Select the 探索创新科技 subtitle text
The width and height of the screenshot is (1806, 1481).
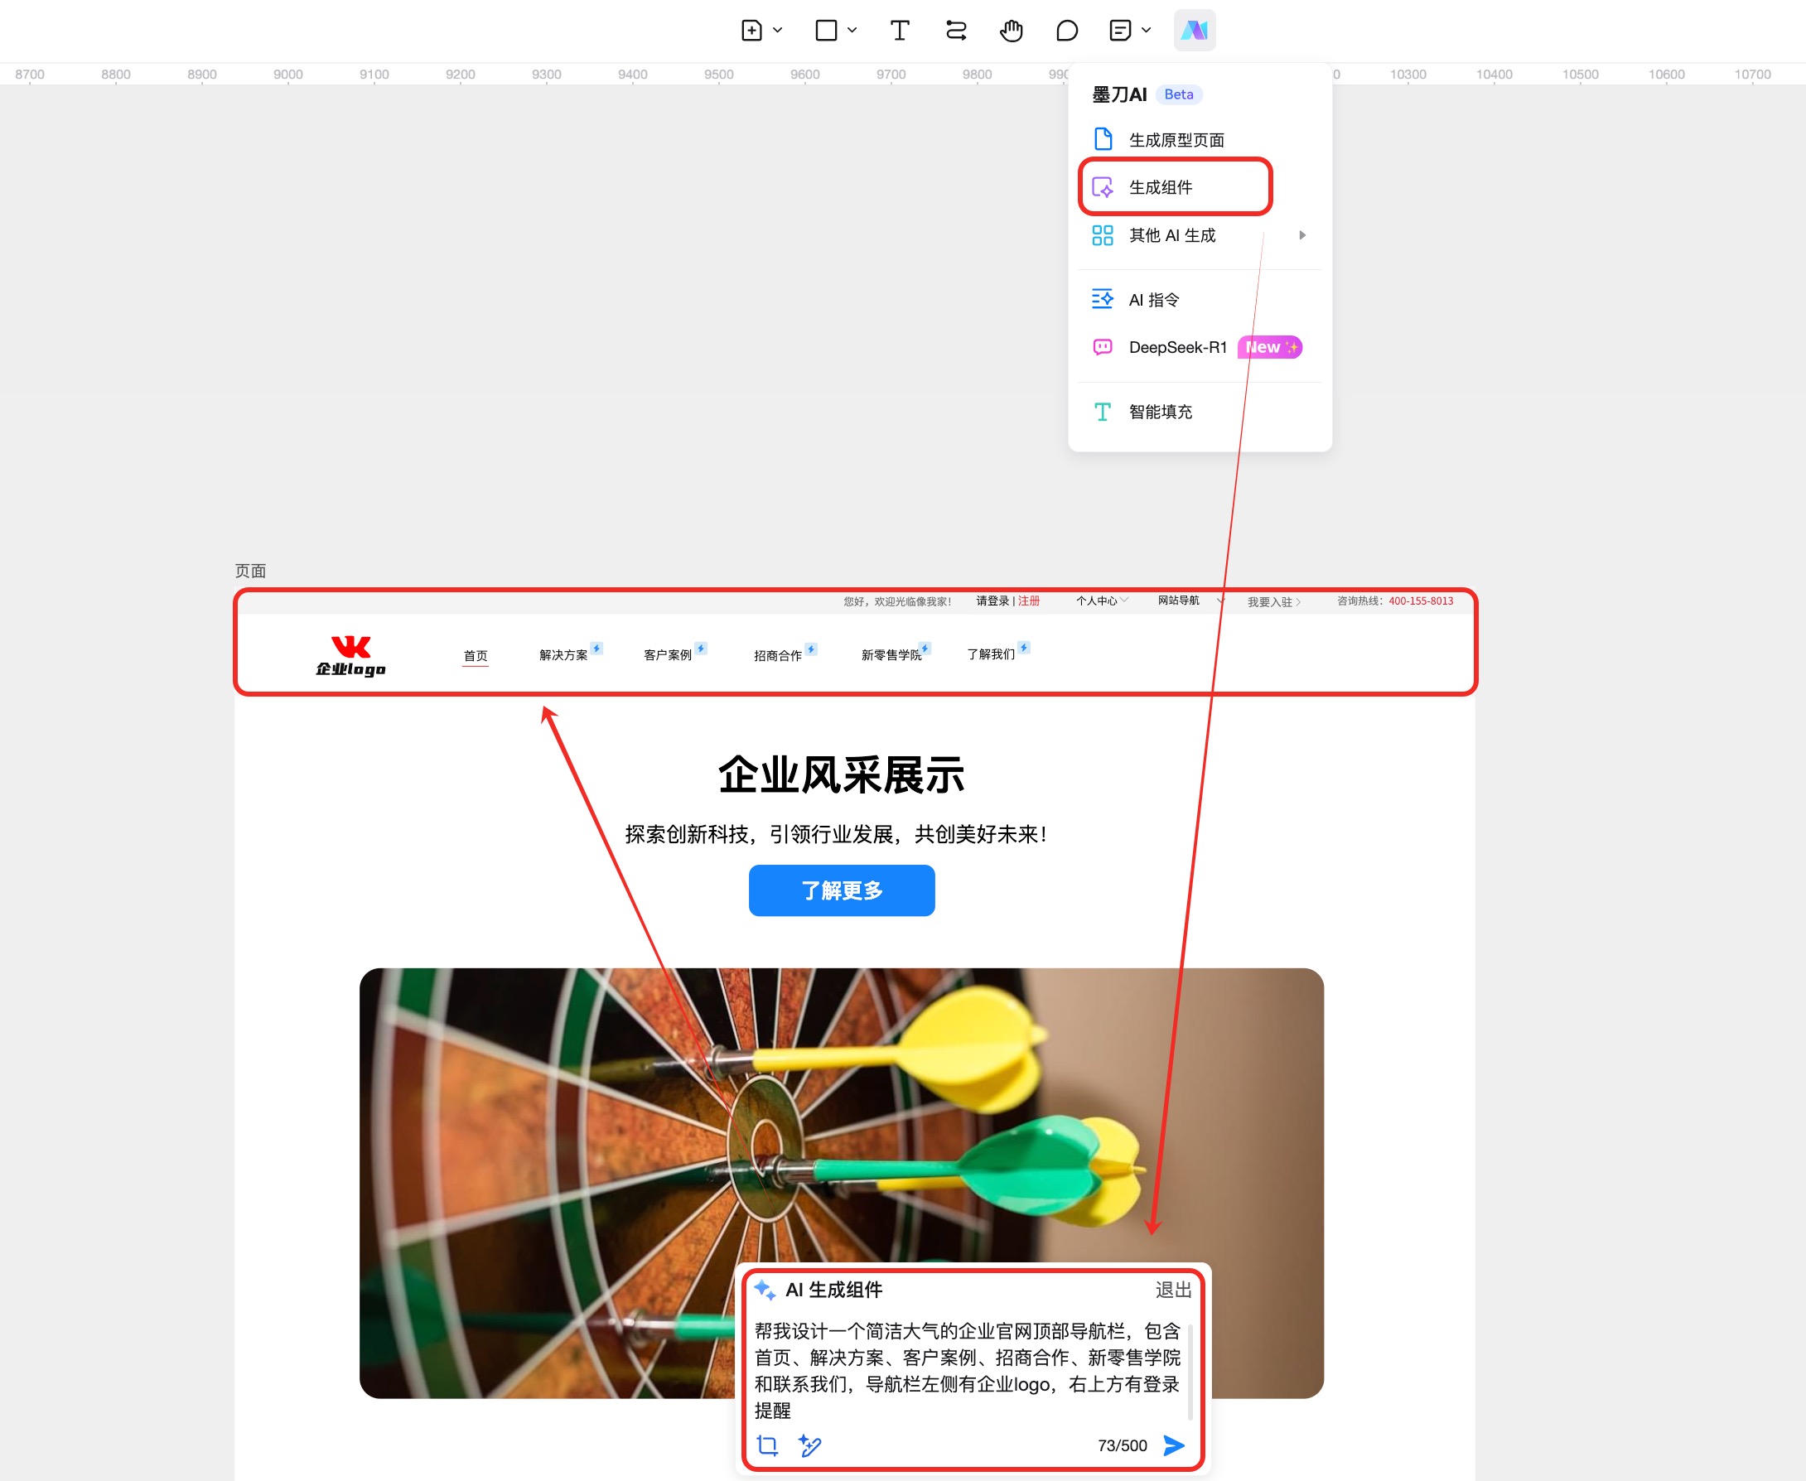click(x=835, y=833)
